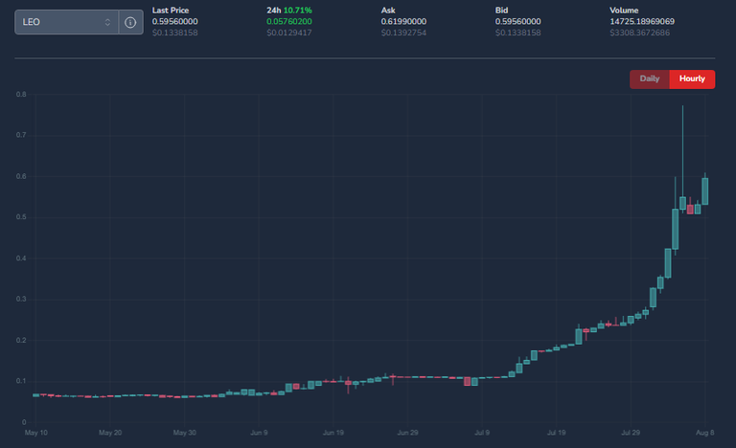Select the Last Price value 0.59560000
The image size is (736, 448).
(175, 22)
